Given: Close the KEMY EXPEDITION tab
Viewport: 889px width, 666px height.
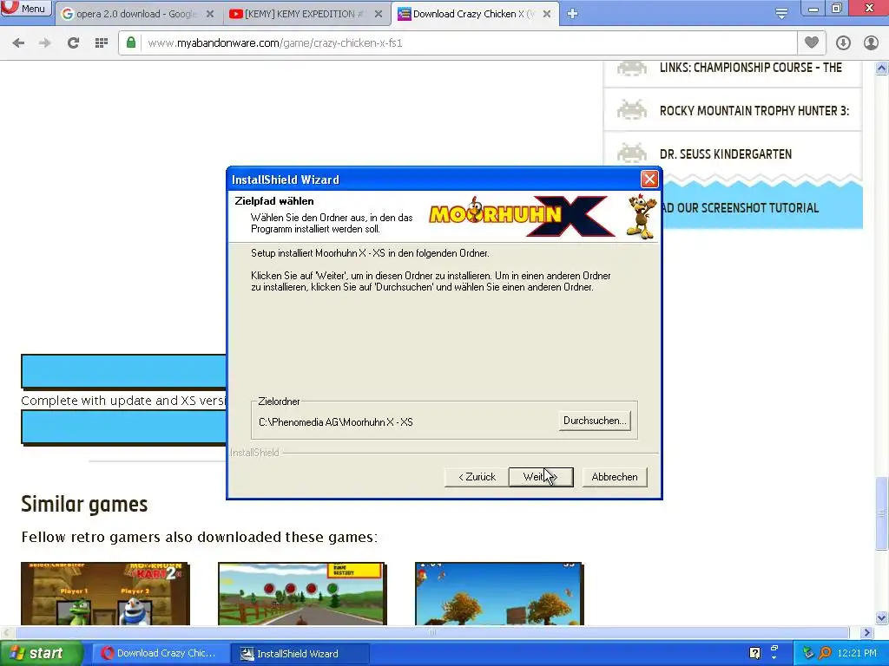Looking at the screenshot, I should pyautogui.click(x=379, y=14).
